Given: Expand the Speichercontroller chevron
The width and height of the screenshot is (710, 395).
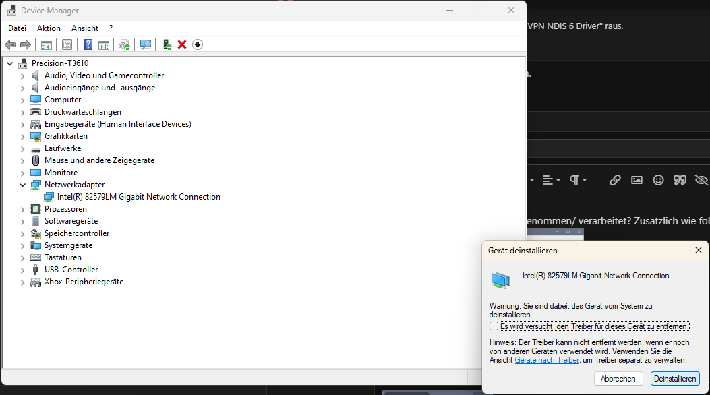Looking at the screenshot, I should (23, 233).
